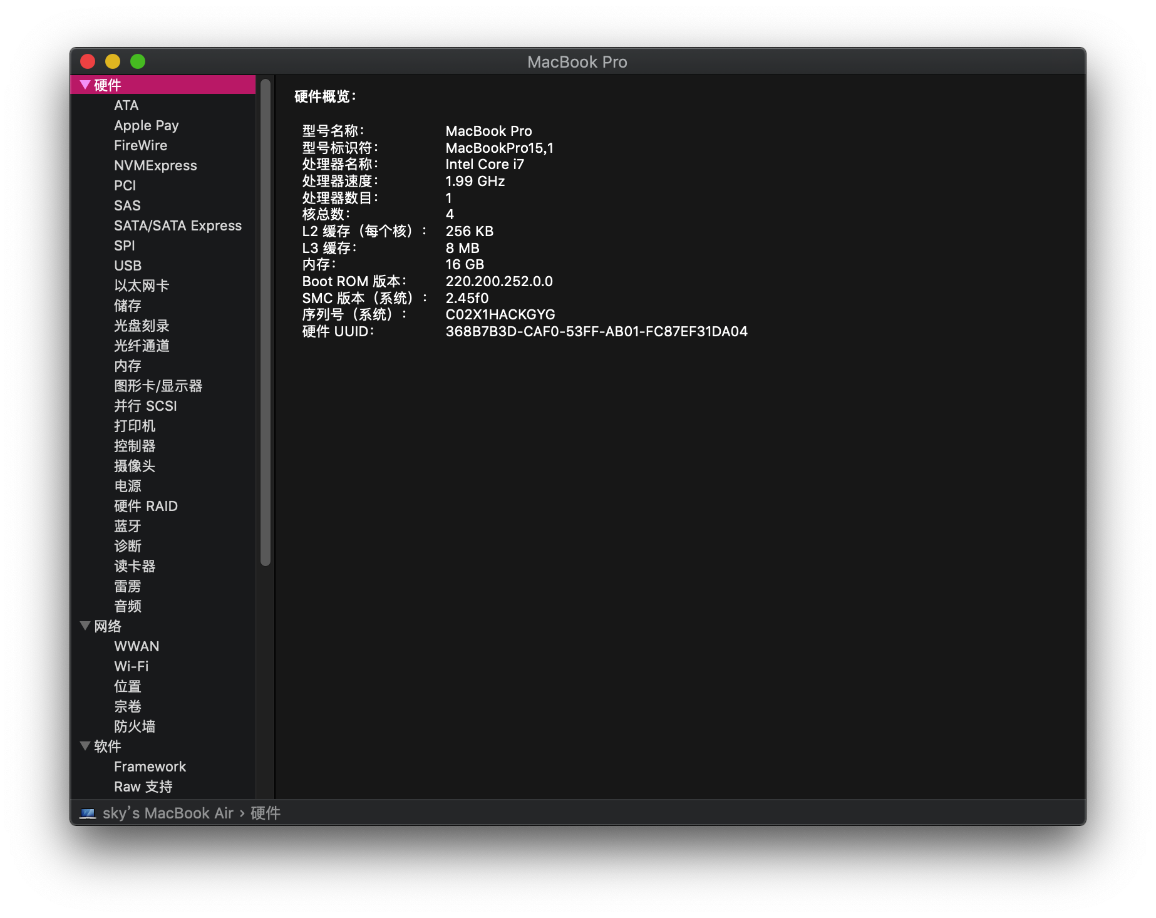Collapse the 软件 disclosure triangle

[85, 746]
